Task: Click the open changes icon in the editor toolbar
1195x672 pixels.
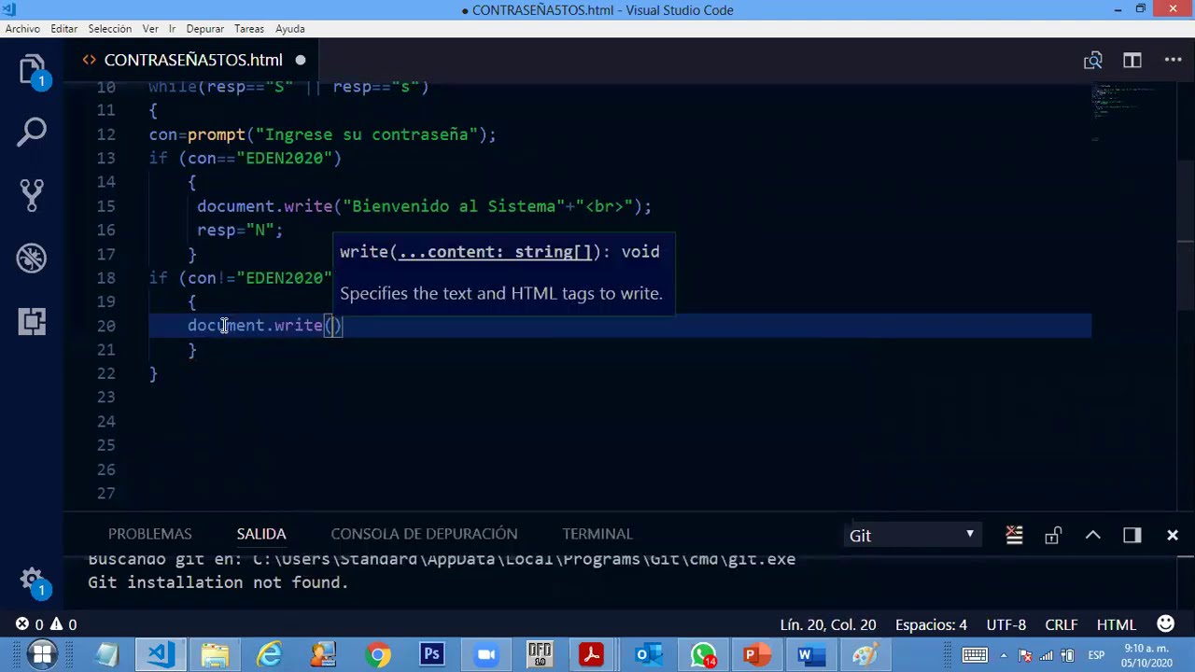Action: click(1092, 61)
